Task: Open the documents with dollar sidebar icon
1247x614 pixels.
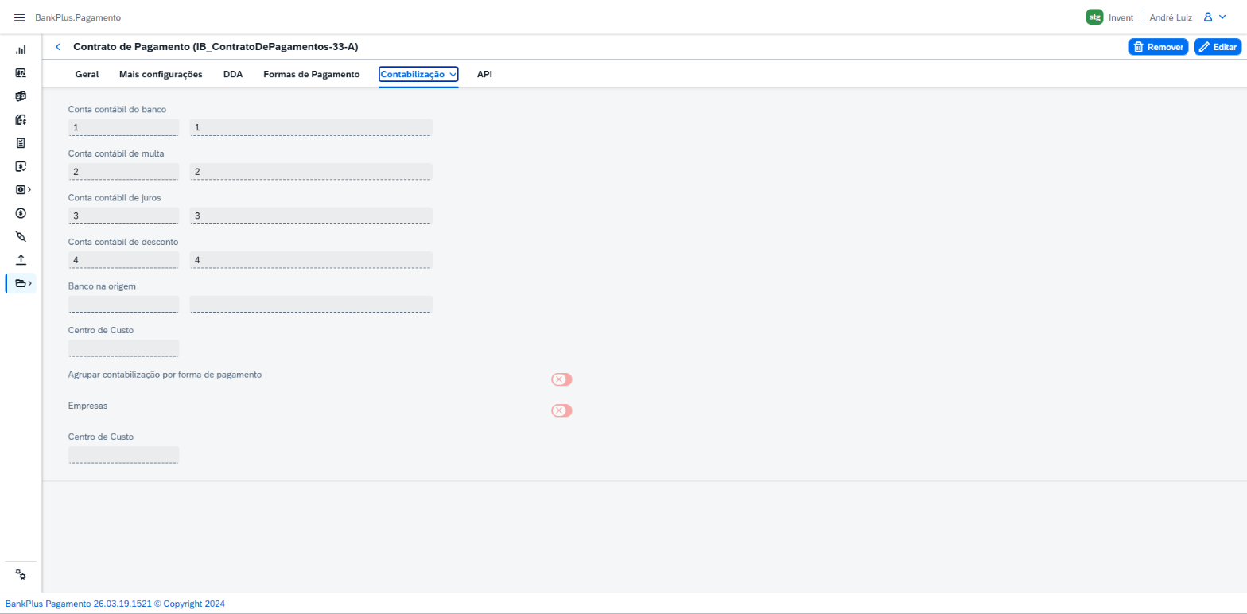Action: pyautogui.click(x=21, y=120)
